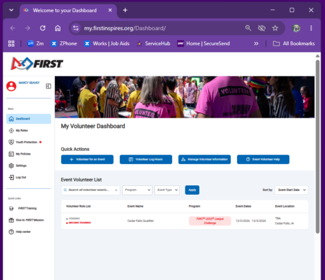This screenshot has height=280, width=325.
Task: Click the Event Location column header
Action: click(x=285, y=206)
